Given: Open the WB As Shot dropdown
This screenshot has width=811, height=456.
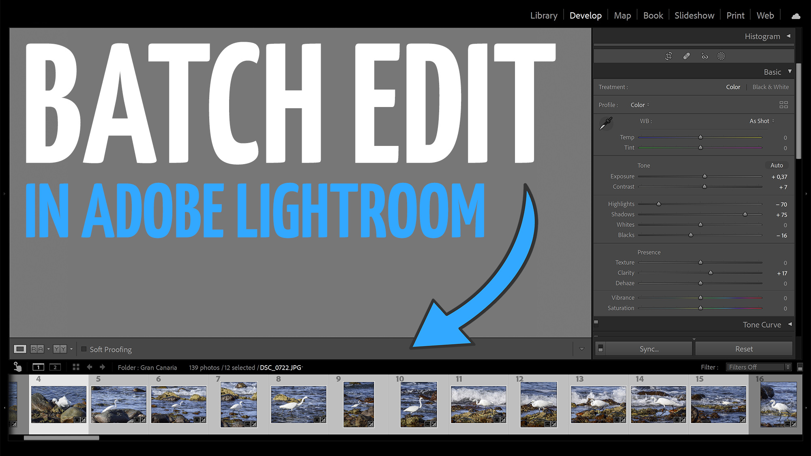Looking at the screenshot, I should pos(761,121).
